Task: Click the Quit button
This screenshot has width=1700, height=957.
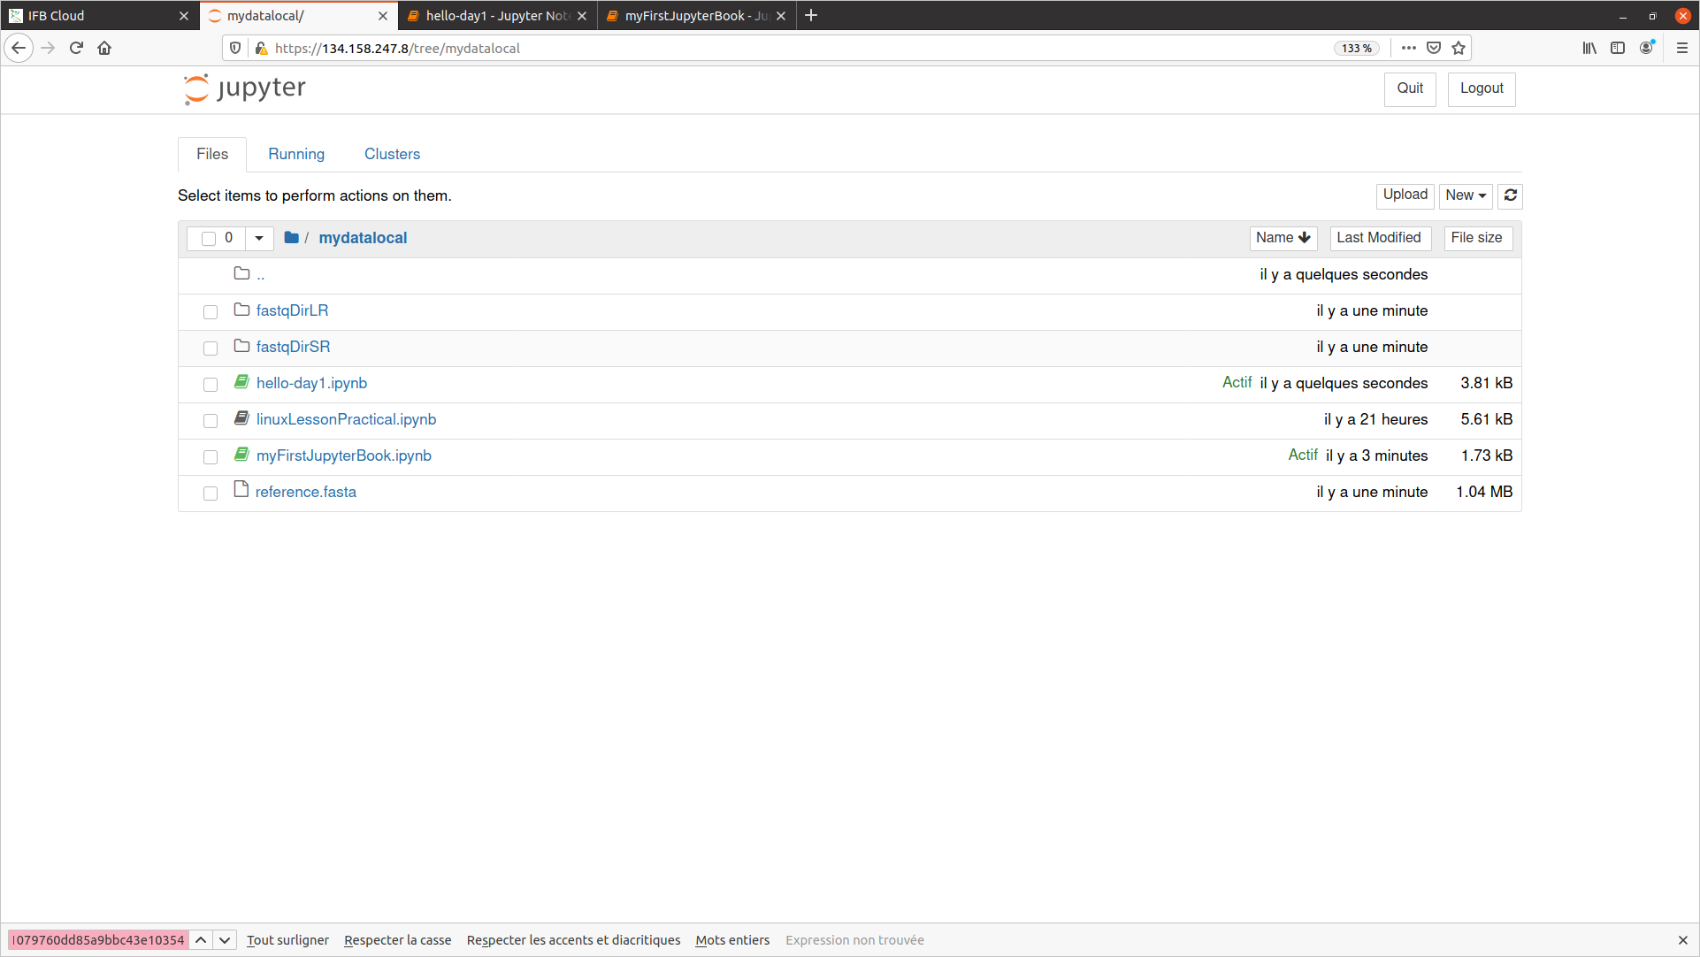Action: pos(1410,88)
